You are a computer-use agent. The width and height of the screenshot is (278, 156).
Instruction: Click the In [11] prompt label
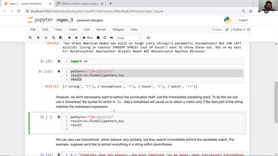point(46,71)
